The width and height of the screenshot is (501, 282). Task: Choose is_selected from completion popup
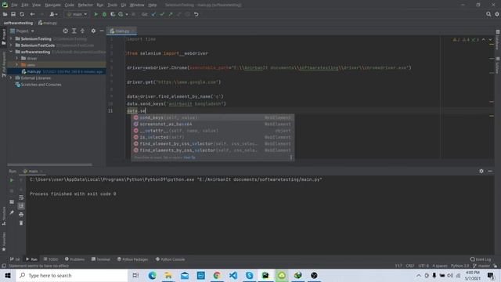[x=212, y=137]
